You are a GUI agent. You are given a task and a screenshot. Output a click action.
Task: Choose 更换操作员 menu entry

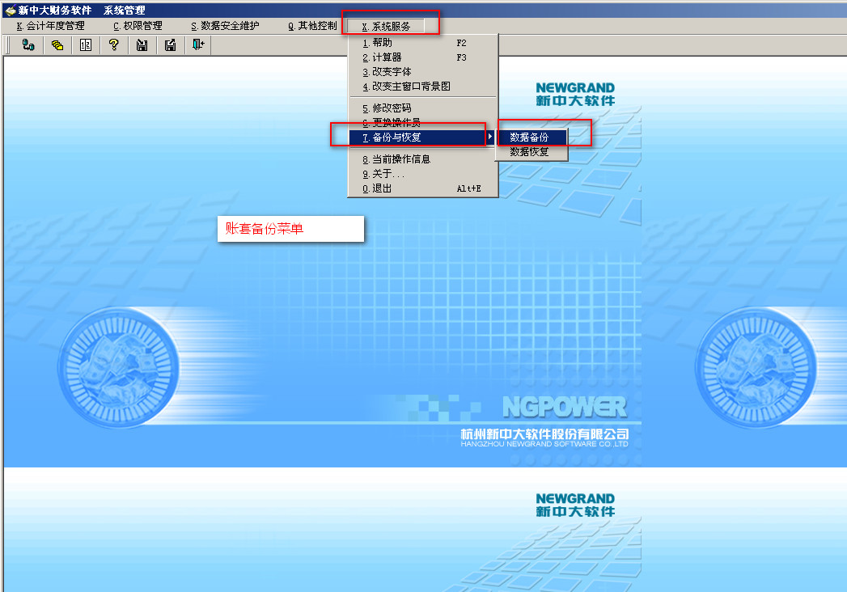[x=396, y=123]
